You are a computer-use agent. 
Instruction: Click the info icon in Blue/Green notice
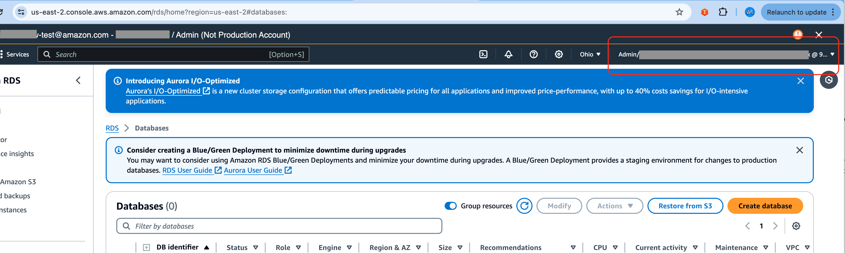[119, 150]
